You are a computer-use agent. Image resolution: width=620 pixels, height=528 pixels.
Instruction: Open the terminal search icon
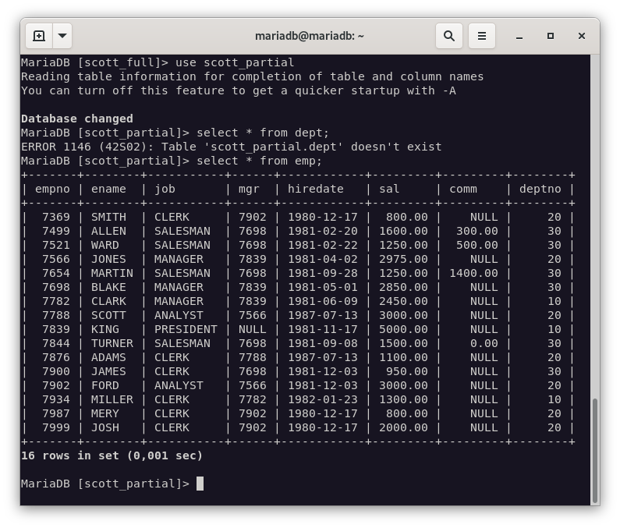click(x=449, y=36)
